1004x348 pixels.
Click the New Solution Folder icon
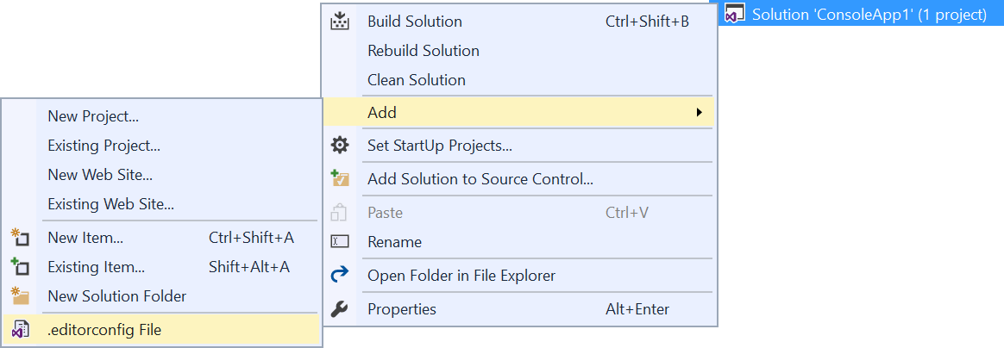[x=20, y=296]
